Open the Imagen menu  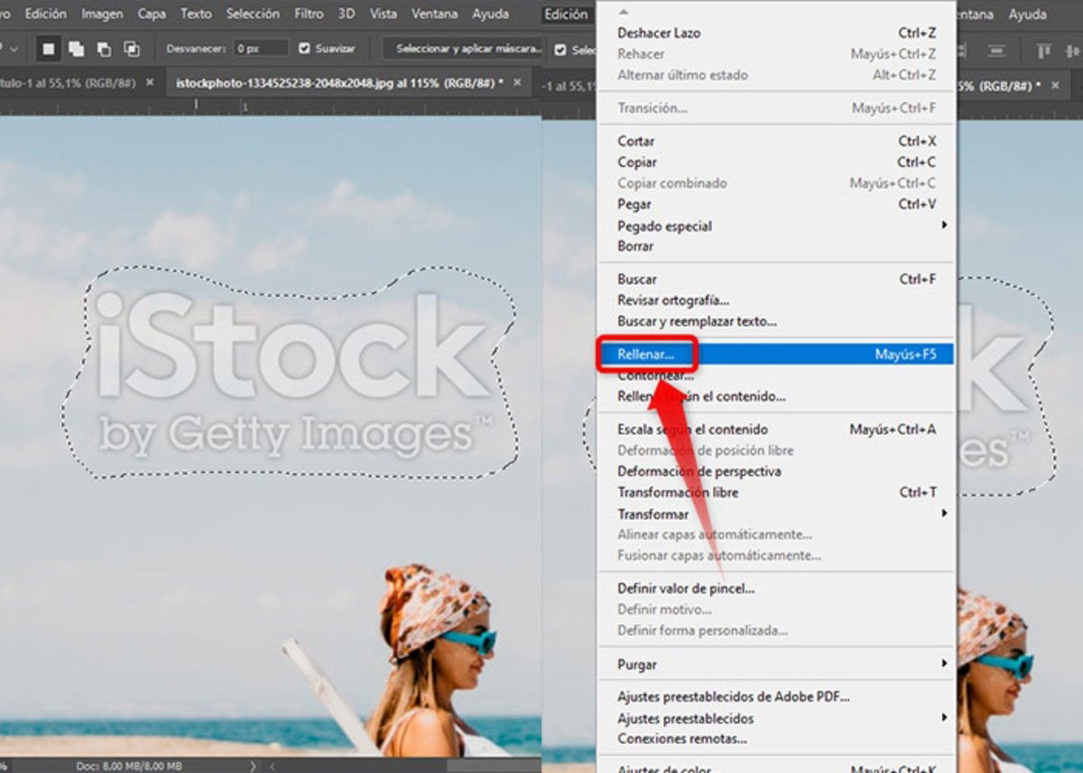pos(102,14)
